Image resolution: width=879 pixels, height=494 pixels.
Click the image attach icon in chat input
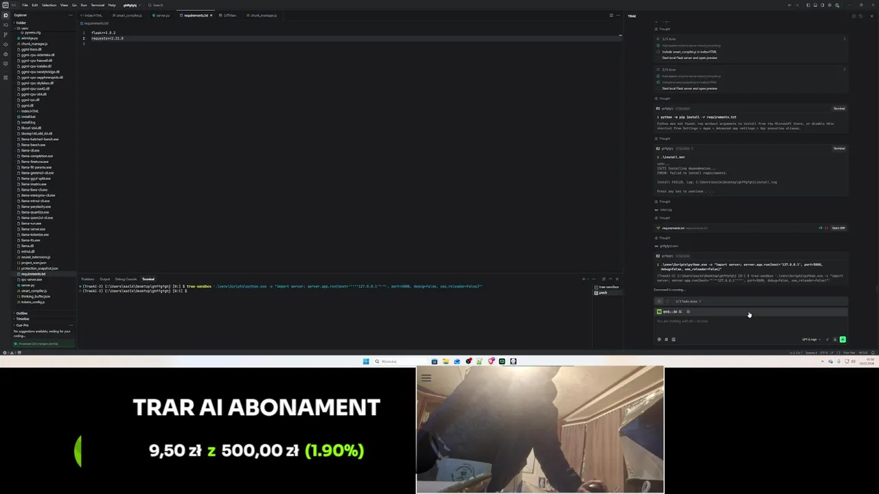click(x=673, y=339)
